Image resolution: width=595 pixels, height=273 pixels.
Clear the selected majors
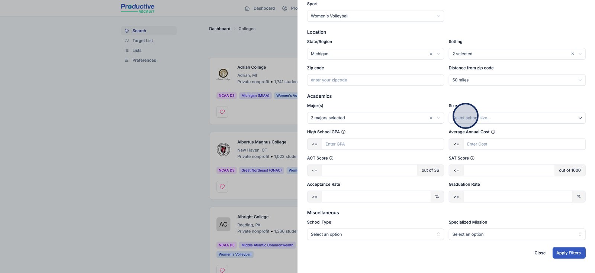[431, 118]
